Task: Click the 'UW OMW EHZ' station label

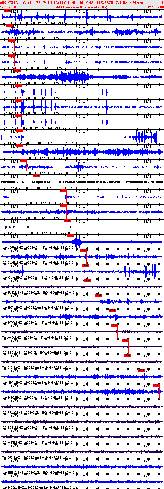Action: tap(12, 278)
